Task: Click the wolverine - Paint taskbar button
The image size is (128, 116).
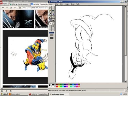Action: (59, 94)
